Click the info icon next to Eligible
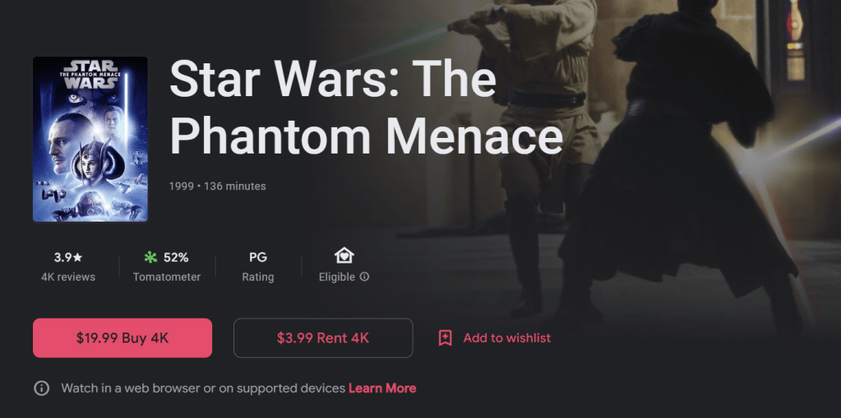The width and height of the screenshot is (841, 418). [x=364, y=277]
